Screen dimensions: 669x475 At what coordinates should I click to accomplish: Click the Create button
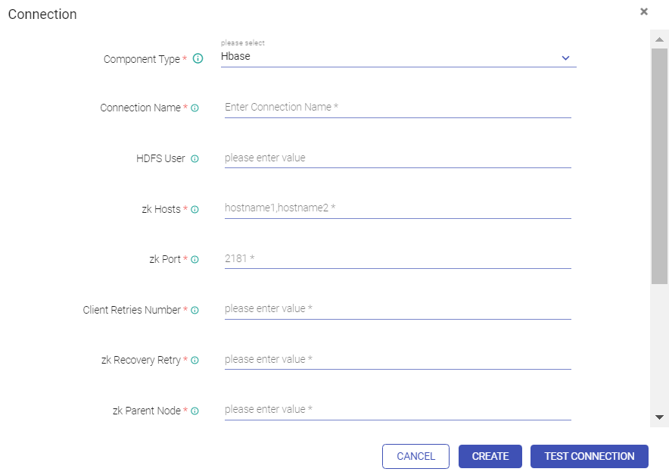[490, 456]
